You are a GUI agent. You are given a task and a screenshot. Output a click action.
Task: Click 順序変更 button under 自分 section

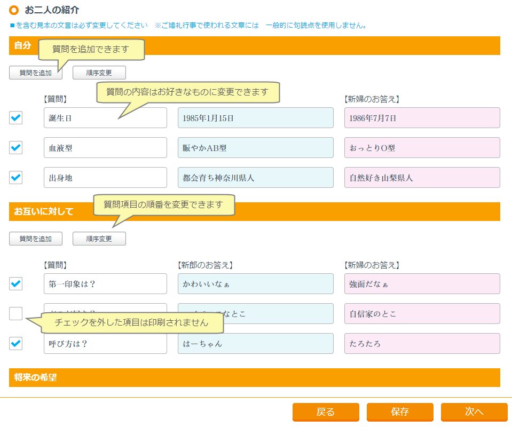click(99, 73)
